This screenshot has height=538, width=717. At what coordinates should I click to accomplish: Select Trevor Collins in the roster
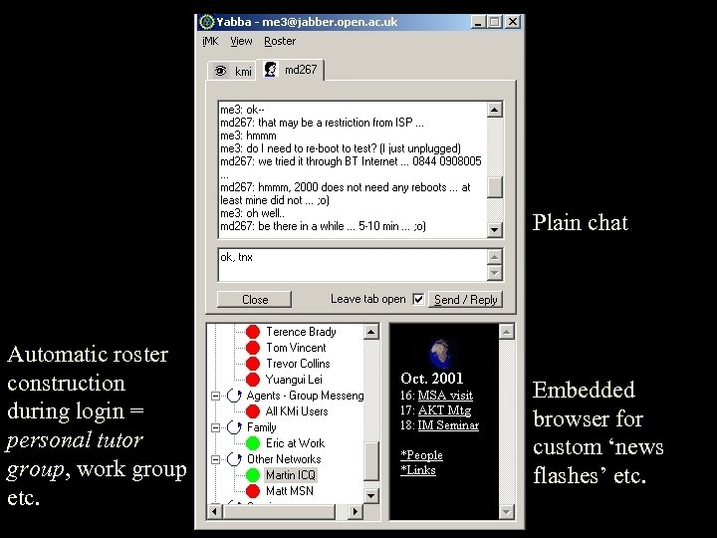click(x=298, y=364)
